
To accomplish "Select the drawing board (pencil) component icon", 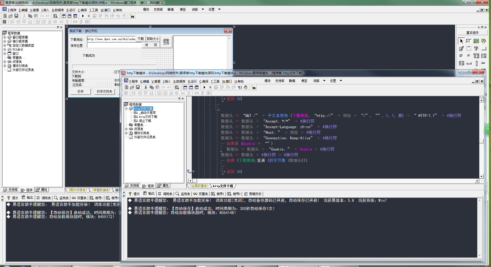I will (461, 48).
